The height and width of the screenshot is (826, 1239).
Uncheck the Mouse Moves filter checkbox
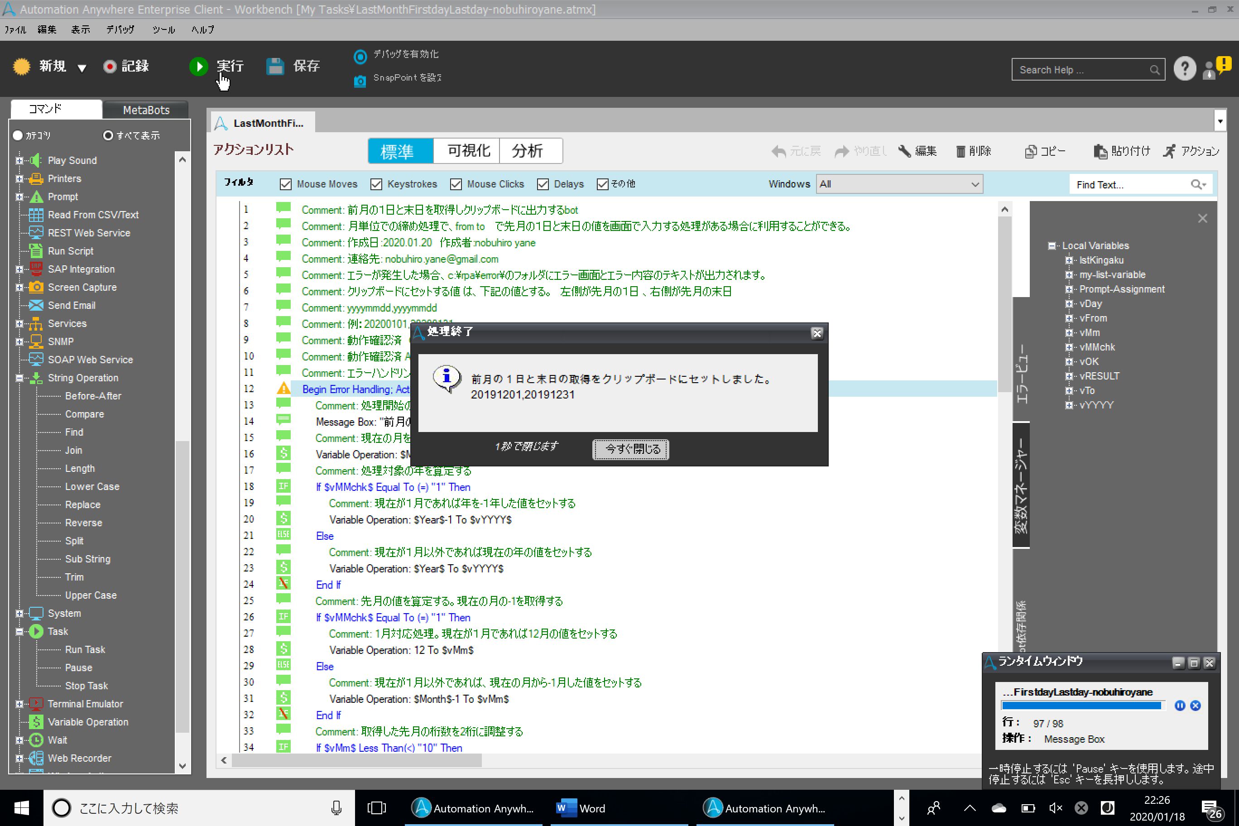click(x=285, y=184)
